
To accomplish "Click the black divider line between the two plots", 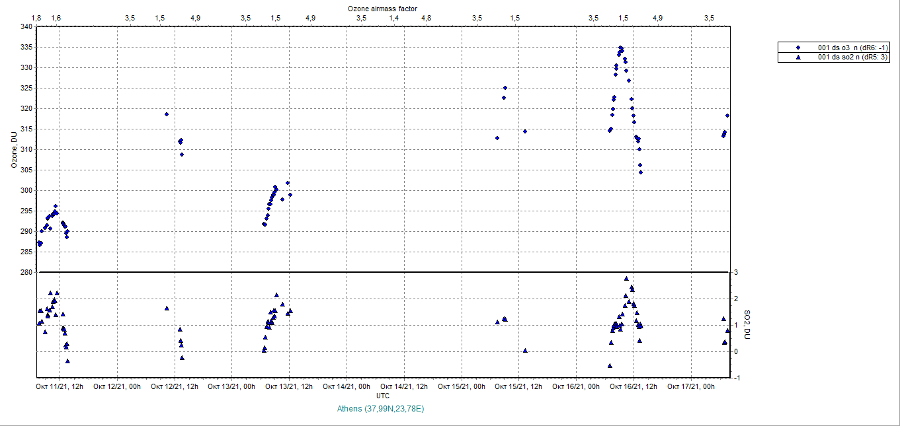I will click(x=384, y=271).
